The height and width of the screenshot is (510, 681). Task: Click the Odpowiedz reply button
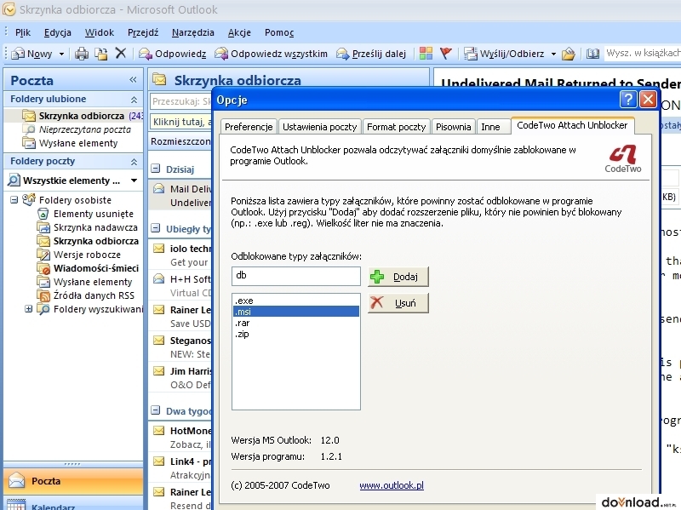pyautogui.click(x=172, y=54)
